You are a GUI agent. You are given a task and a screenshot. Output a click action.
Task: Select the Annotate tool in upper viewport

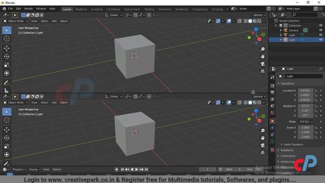[x=7, y=83]
